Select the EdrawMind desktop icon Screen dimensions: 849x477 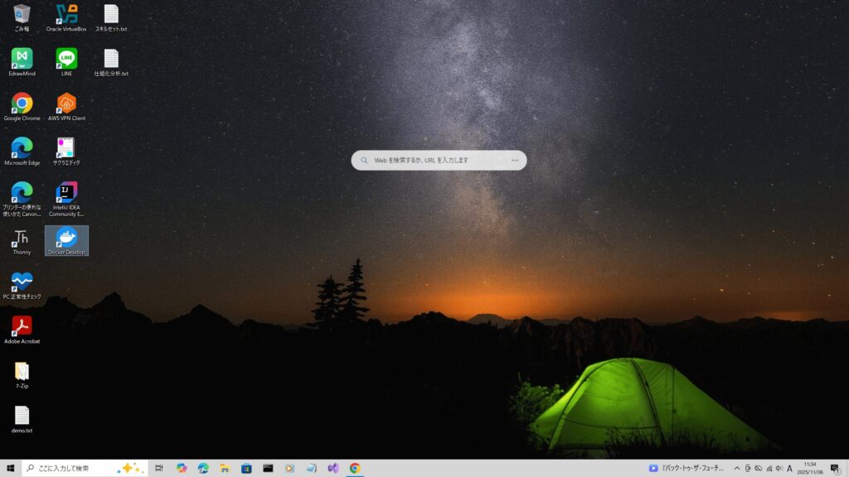(x=22, y=59)
